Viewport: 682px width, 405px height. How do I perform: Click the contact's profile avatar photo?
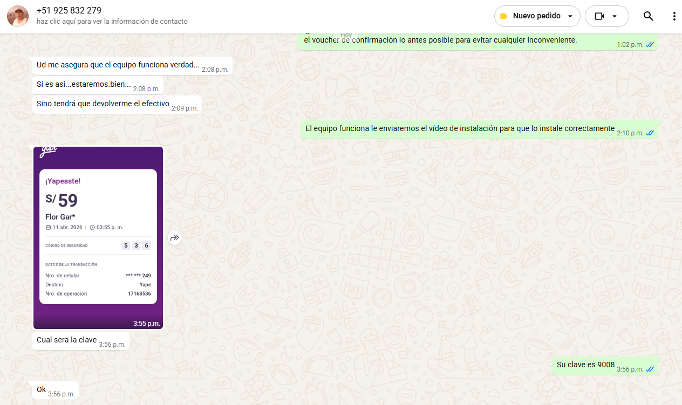tap(18, 16)
